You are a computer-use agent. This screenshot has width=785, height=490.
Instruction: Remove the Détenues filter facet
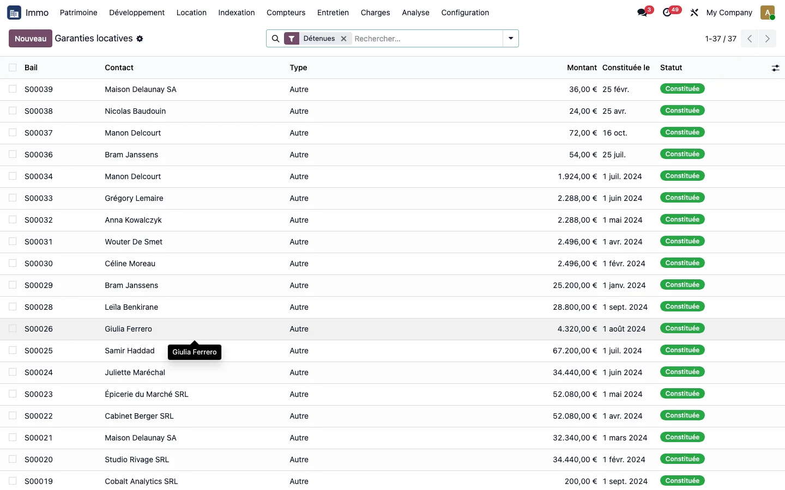pos(344,39)
